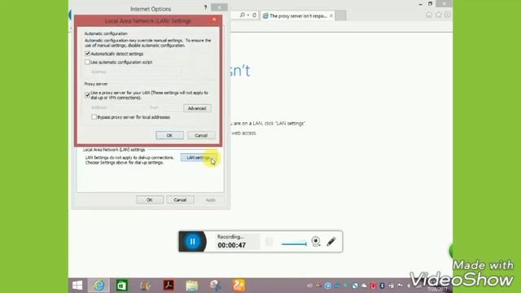
Task: Click the LAN settings button in Internet Options
Action: coord(199,158)
